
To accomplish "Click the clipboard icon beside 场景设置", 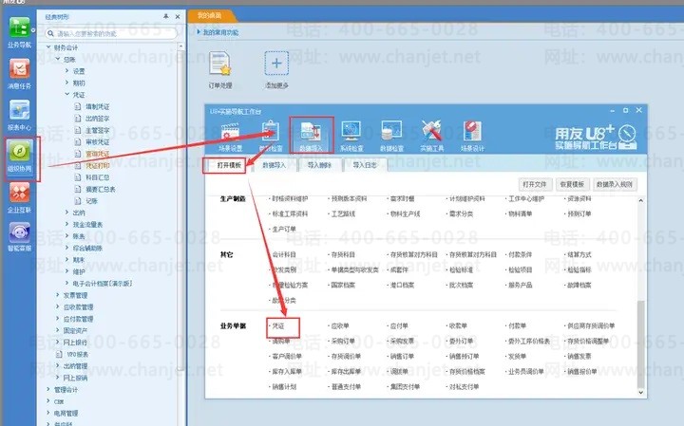I will point(271,131).
